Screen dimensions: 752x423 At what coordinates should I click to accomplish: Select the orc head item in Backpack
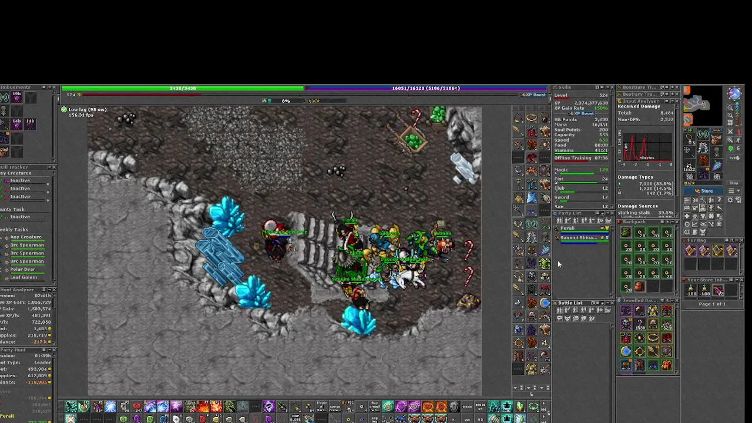[626, 232]
